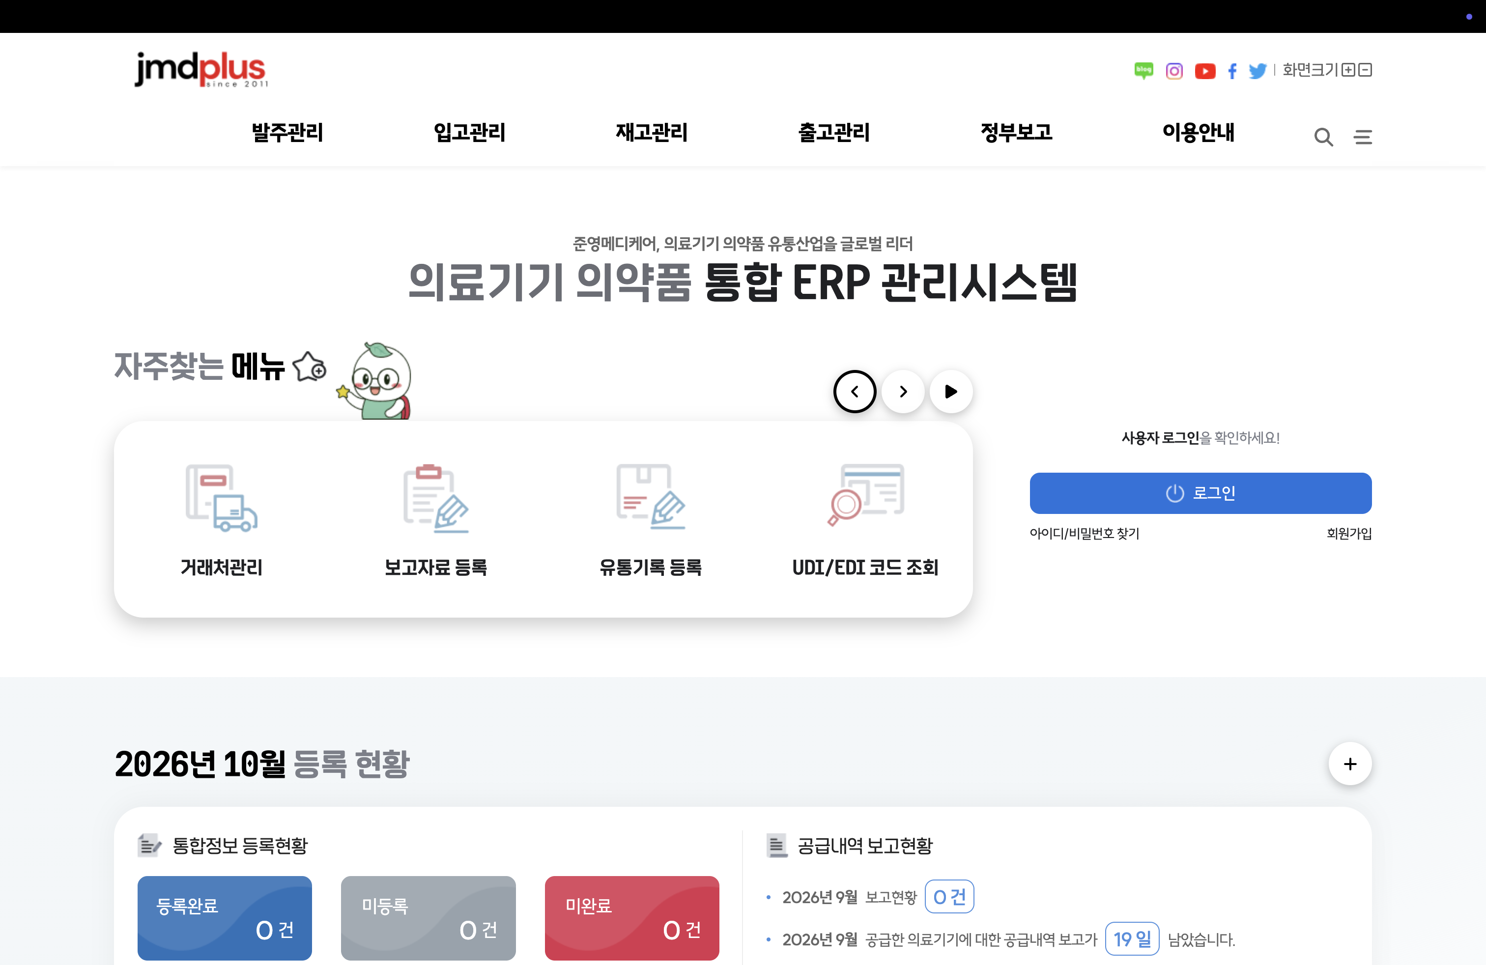Click the blue 로그인 button
Image resolution: width=1486 pixels, height=965 pixels.
click(1200, 493)
